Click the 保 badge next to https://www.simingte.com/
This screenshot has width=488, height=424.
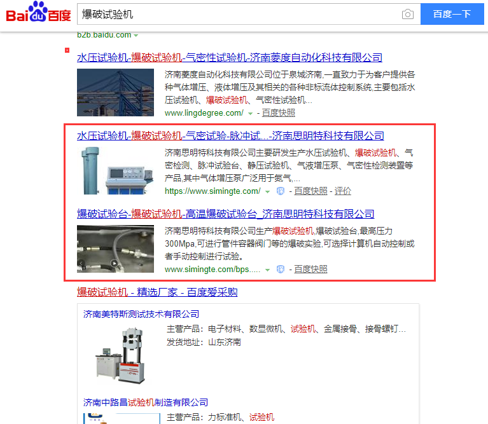[281, 191]
